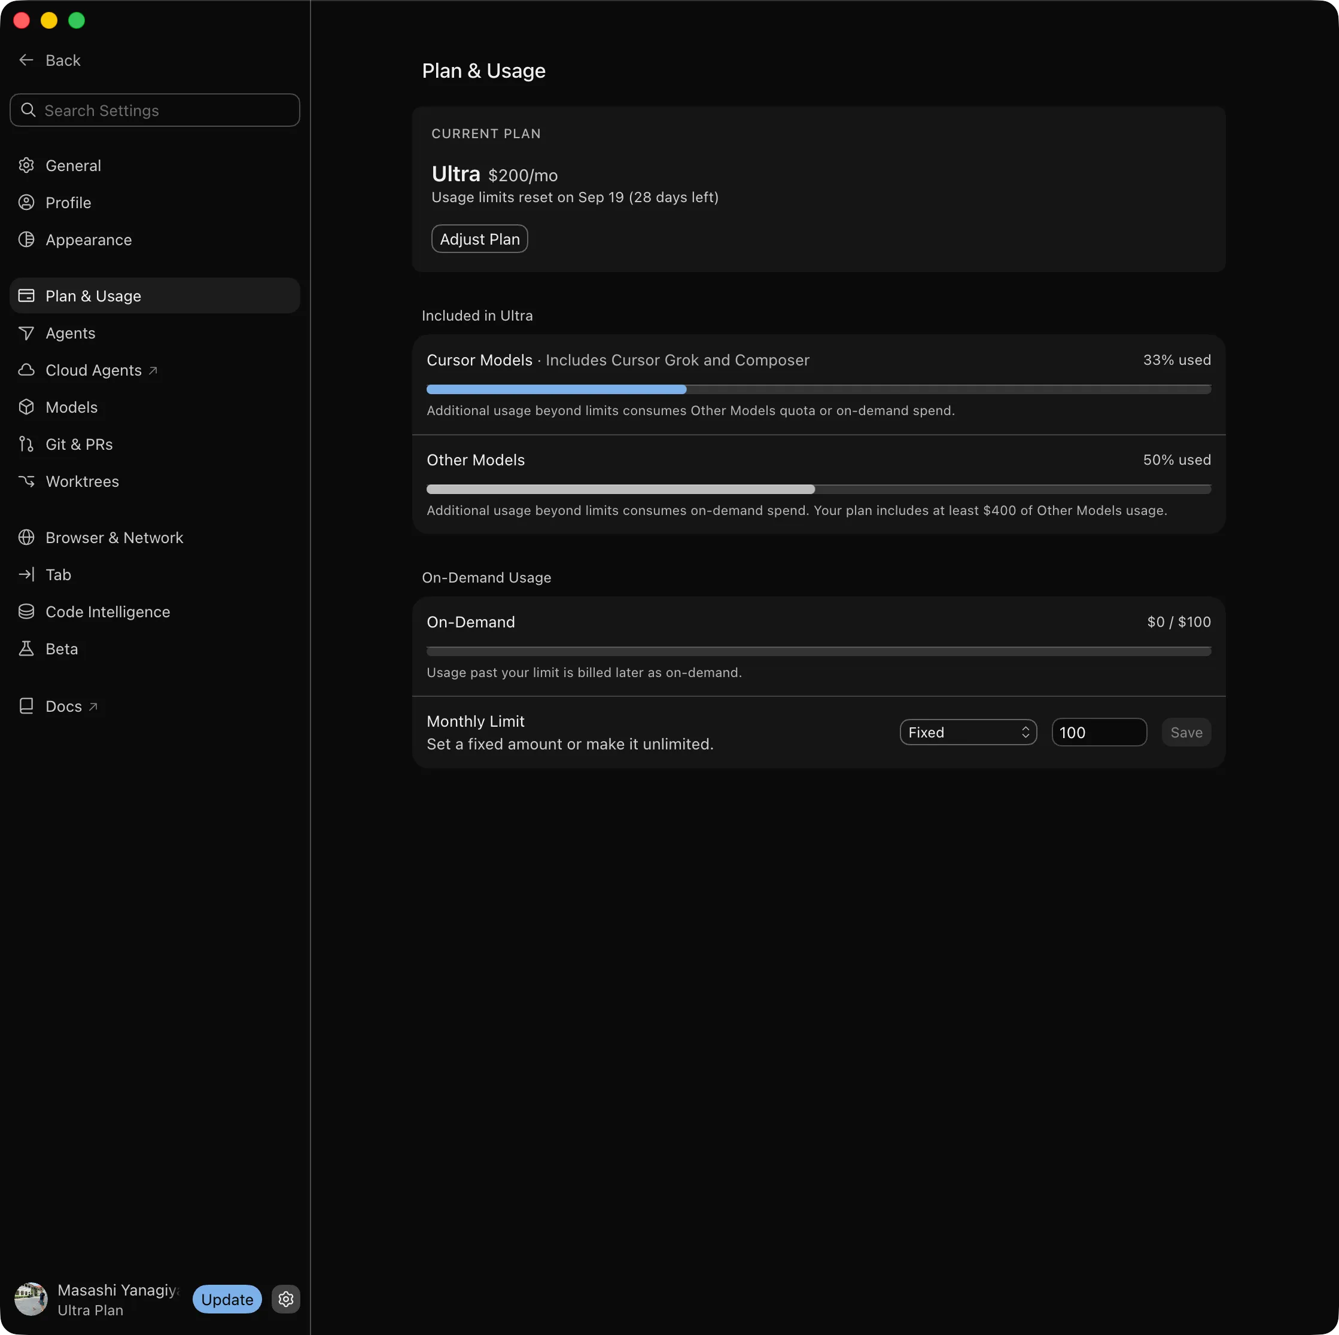Click the user avatar picture
This screenshot has height=1335, width=1339.
[31, 1299]
